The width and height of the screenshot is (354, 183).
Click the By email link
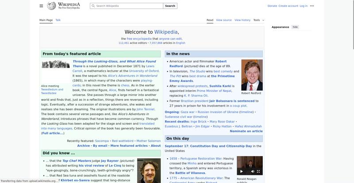pyautogui.click(x=100, y=146)
